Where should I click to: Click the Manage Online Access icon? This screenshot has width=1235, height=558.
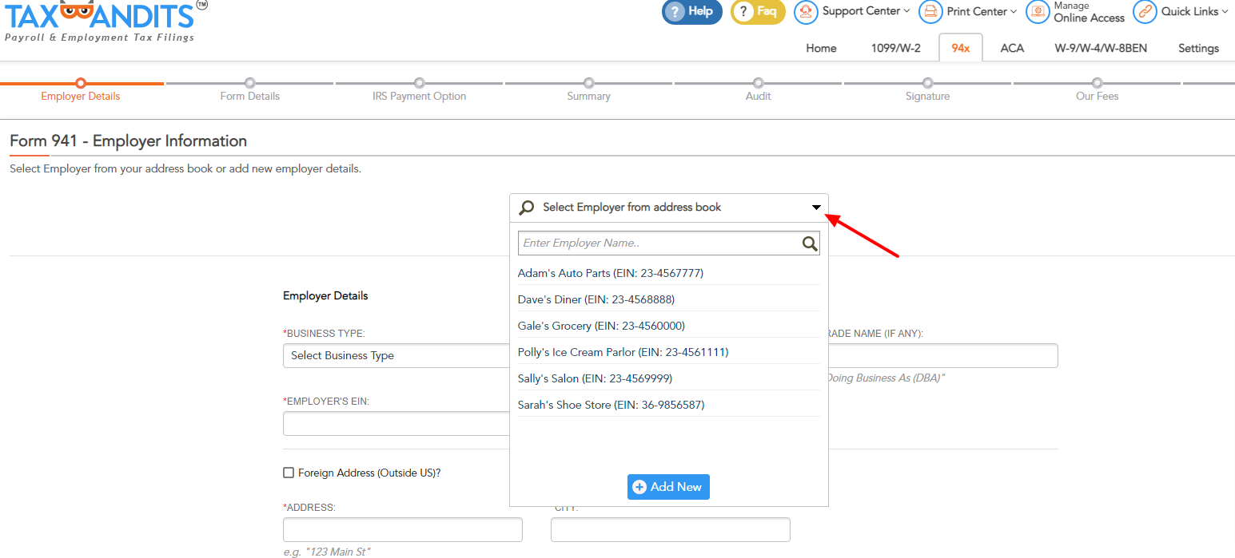coord(1038,11)
